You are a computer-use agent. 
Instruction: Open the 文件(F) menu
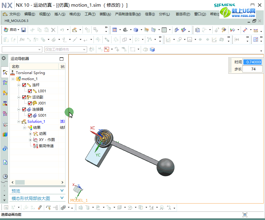[x=15, y=14]
